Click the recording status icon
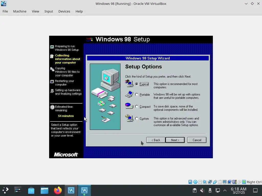The width and height of the screenshot is (262, 196). click(x=230, y=182)
